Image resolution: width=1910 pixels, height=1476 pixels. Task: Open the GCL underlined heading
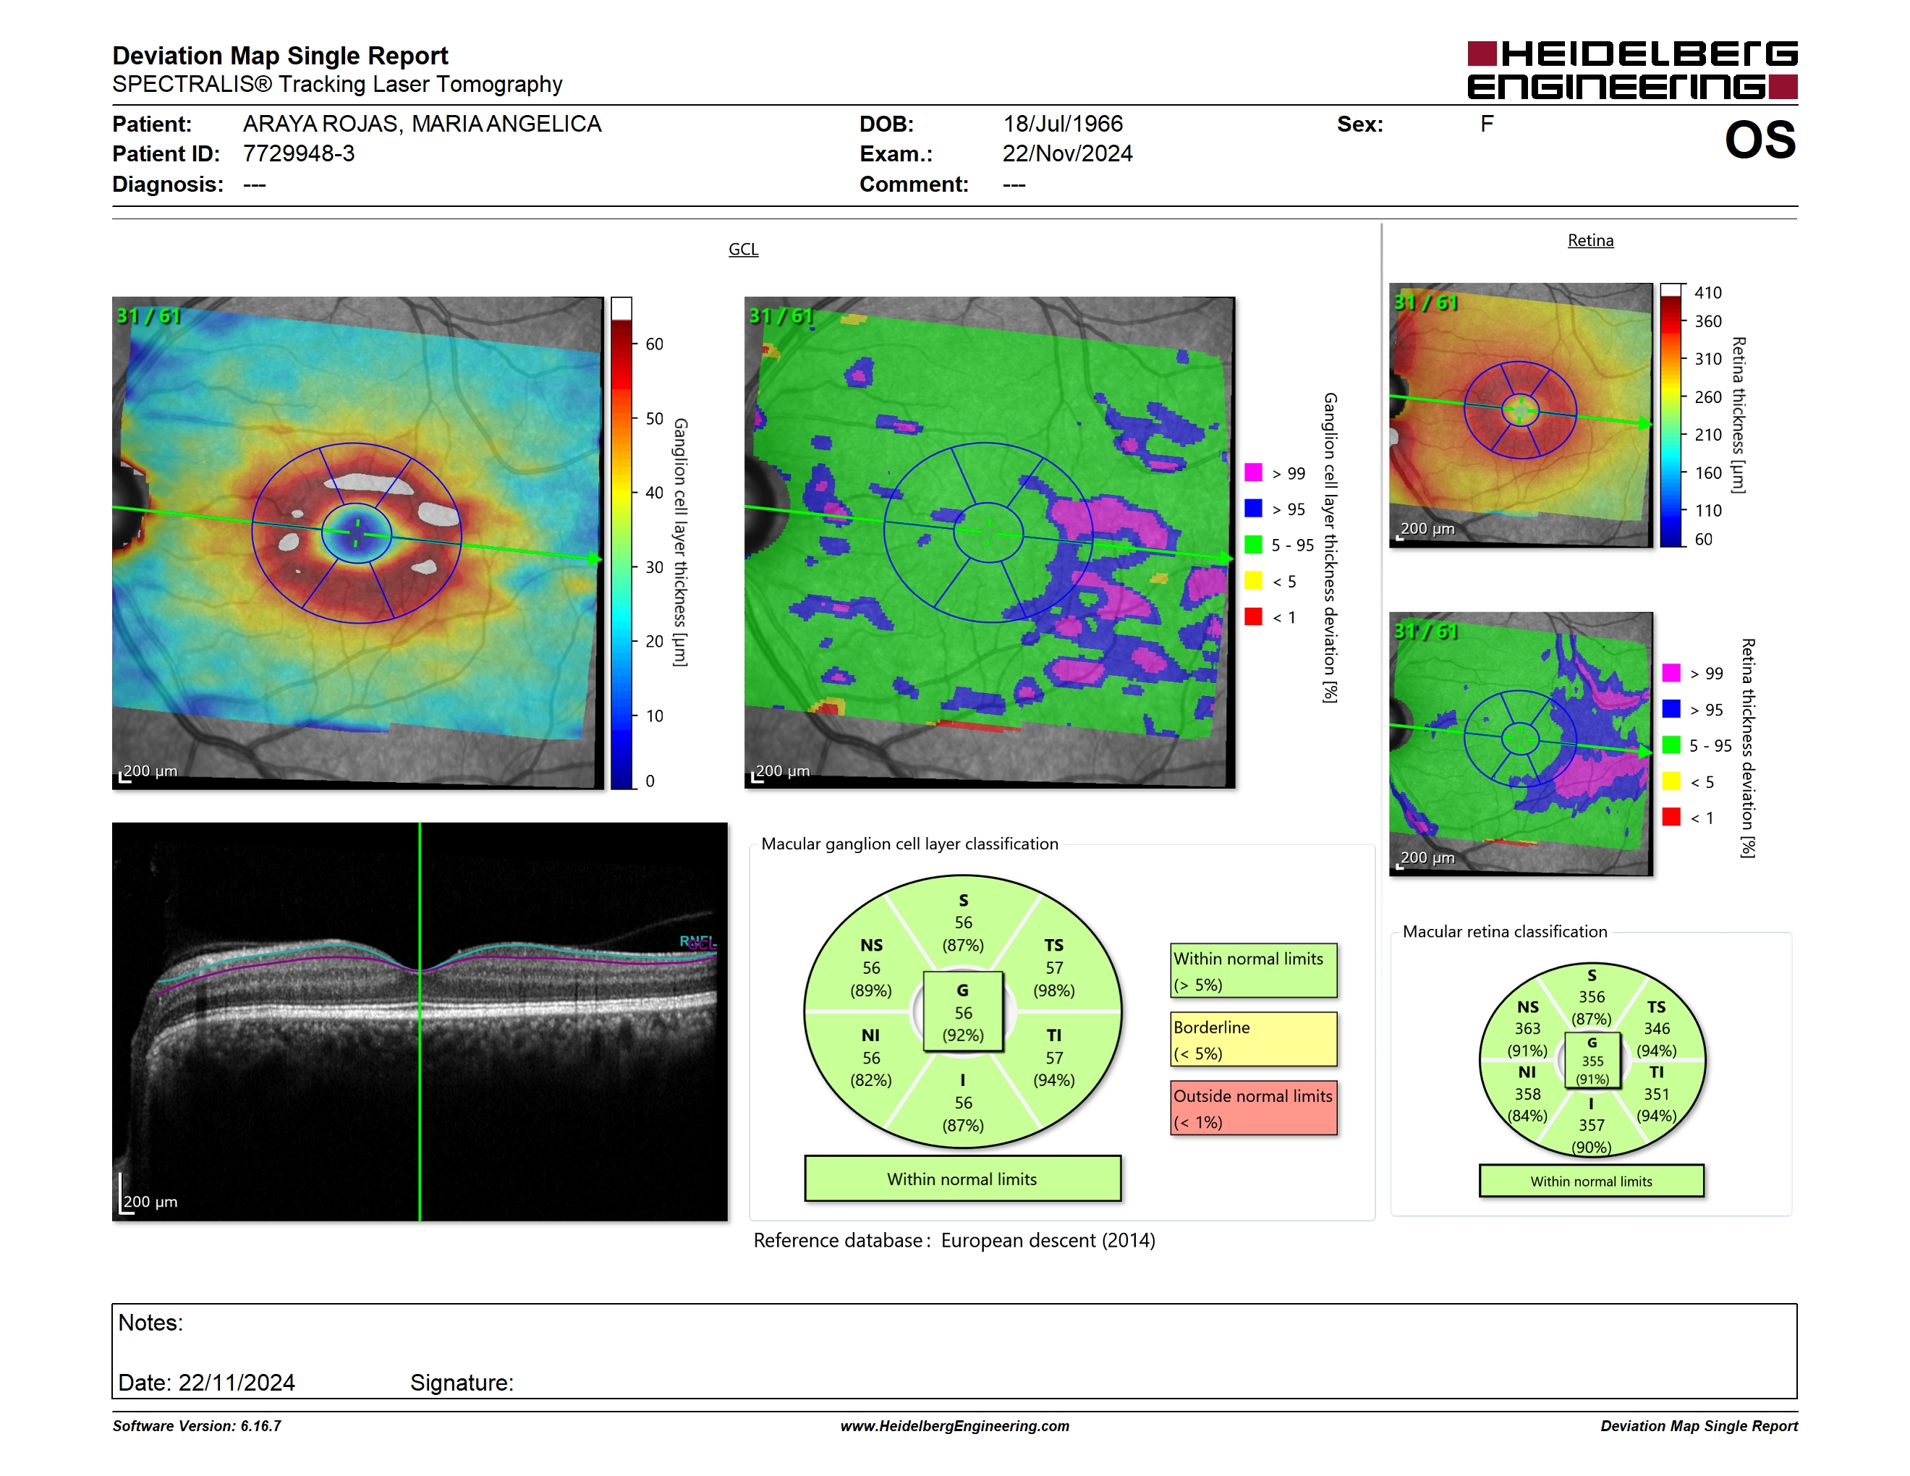[x=743, y=249]
